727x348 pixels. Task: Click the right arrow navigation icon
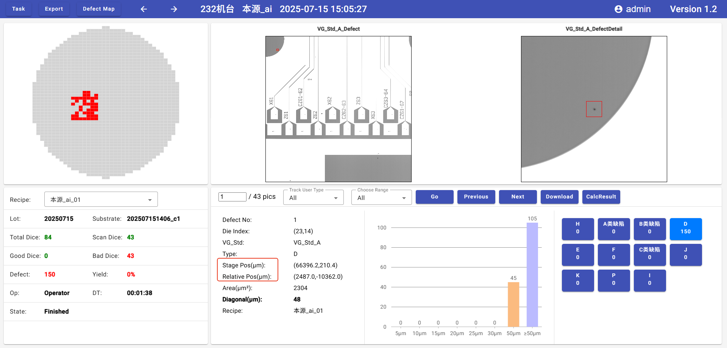click(174, 9)
